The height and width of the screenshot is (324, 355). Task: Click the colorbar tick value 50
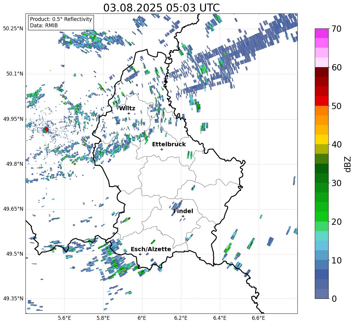point(336,106)
